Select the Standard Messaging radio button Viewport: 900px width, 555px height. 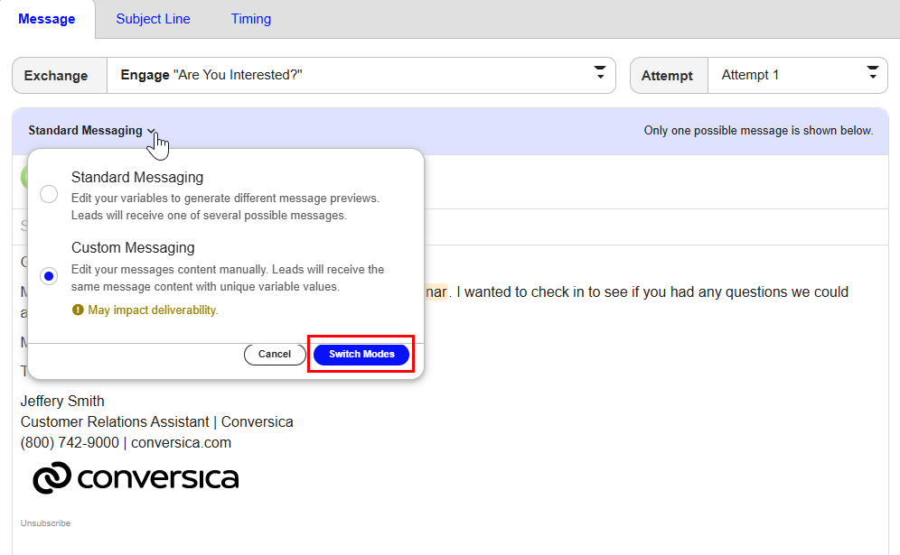click(x=49, y=193)
